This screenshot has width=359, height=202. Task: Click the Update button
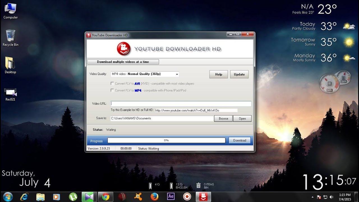pyautogui.click(x=239, y=74)
